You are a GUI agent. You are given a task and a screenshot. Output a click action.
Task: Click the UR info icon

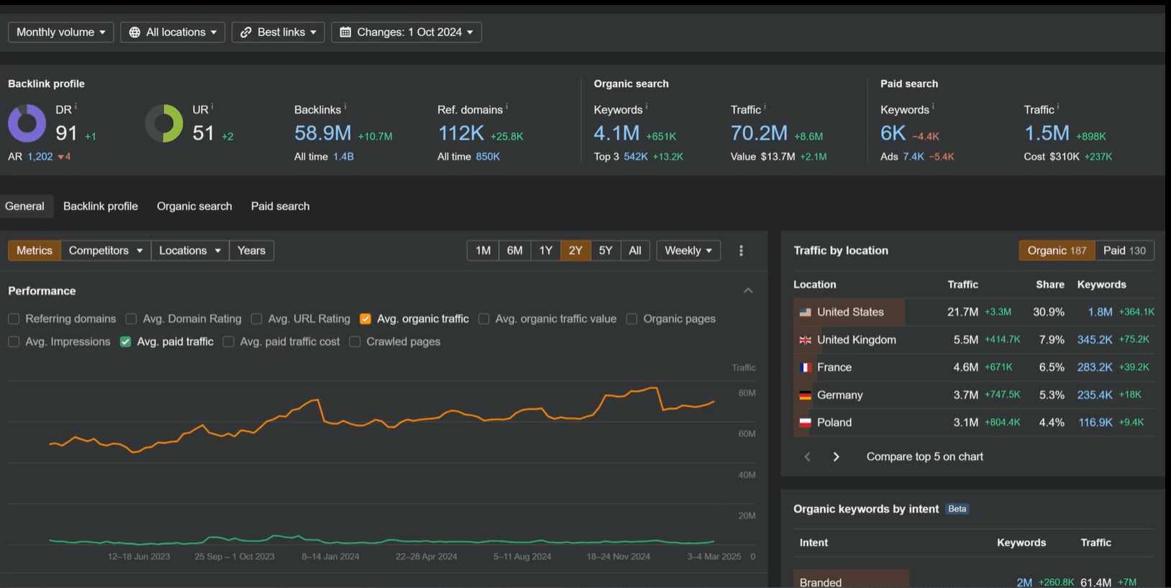[x=212, y=106]
